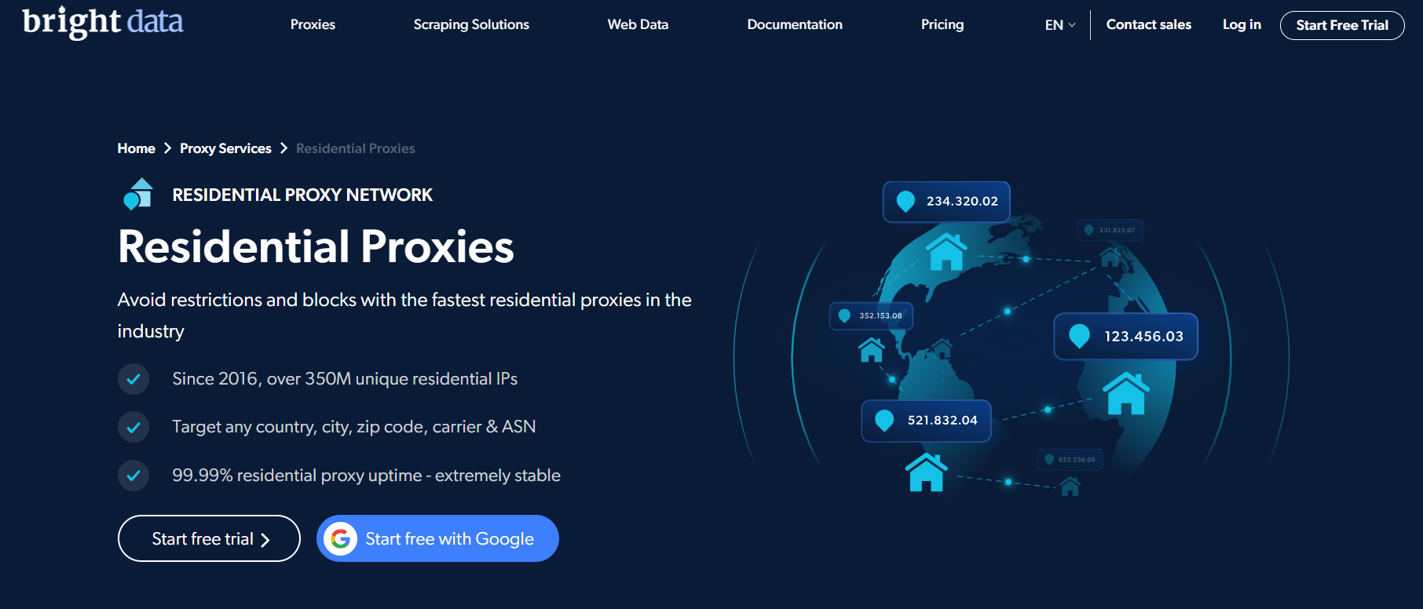The width and height of the screenshot is (1423, 609).
Task: Click the house icon below 123.456.03
Action: coord(1126,393)
